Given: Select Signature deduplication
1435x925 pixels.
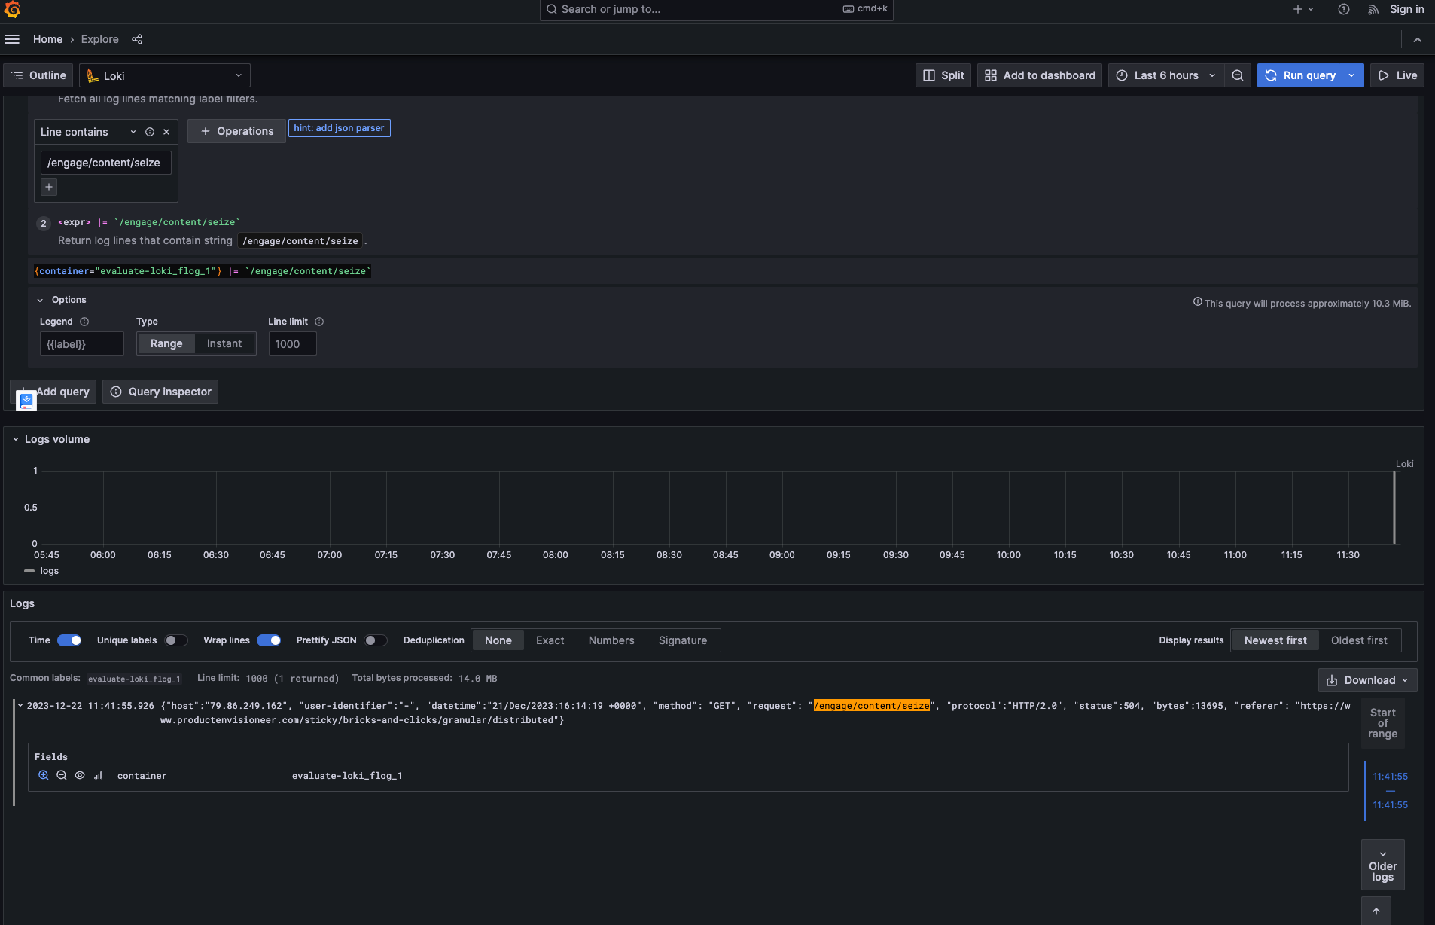Looking at the screenshot, I should pos(683,640).
